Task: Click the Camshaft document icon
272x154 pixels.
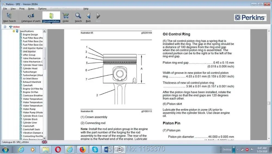Action: (21, 85)
